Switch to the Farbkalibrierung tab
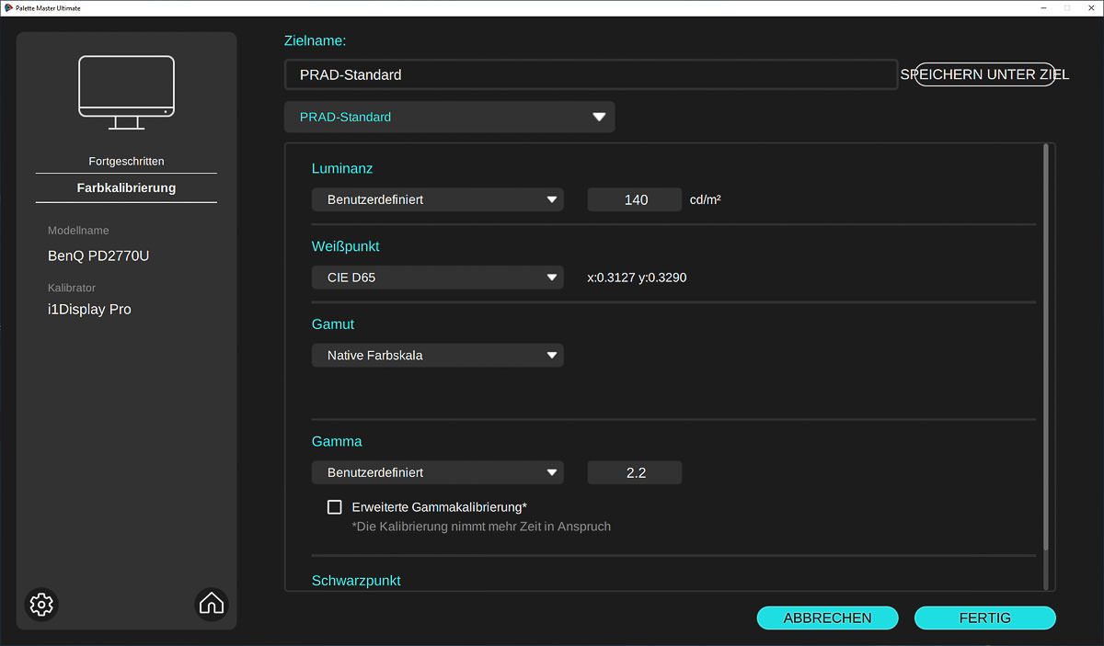The width and height of the screenshot is (1104, 646). pos(126,187)
